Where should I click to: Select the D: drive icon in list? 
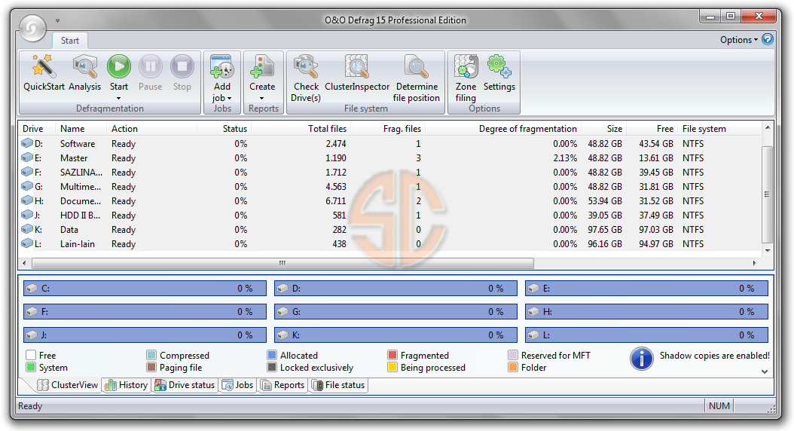pos(27,143)
